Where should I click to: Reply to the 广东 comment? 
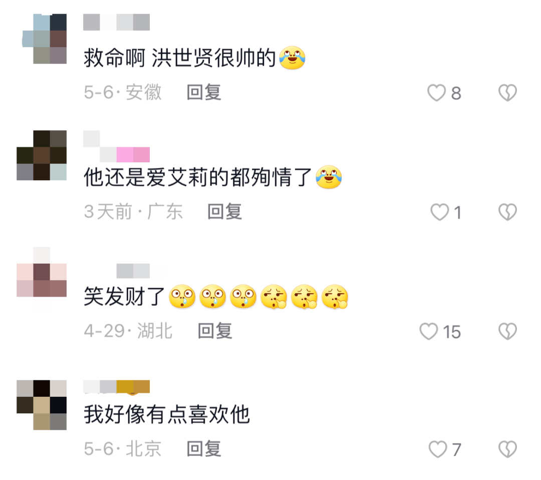224,211
